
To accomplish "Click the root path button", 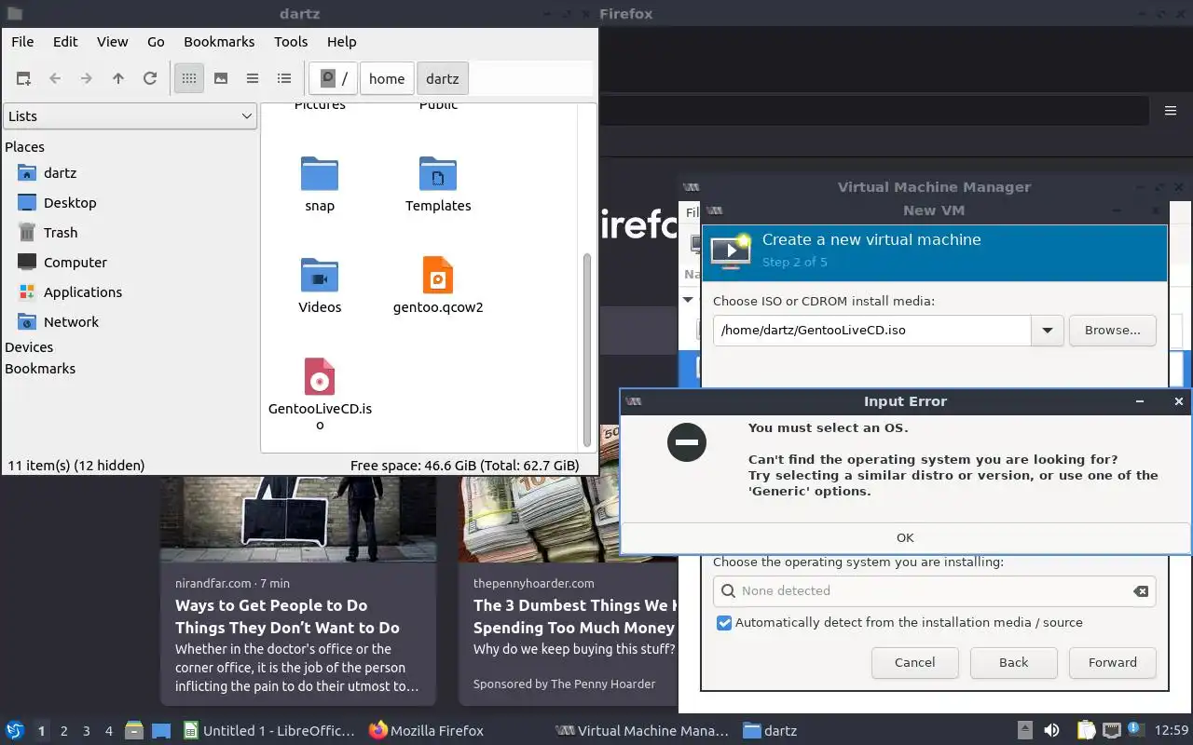I will pyautogui.click(x=334, y=79).
